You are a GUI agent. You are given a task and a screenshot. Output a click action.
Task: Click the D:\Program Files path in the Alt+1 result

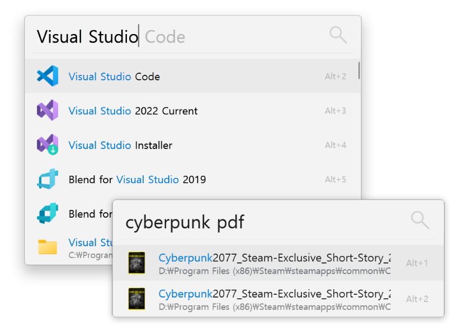[x=275, y=271]
